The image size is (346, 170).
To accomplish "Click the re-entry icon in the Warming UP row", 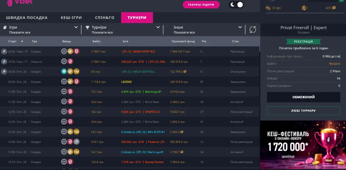I will tap(64, 91).
